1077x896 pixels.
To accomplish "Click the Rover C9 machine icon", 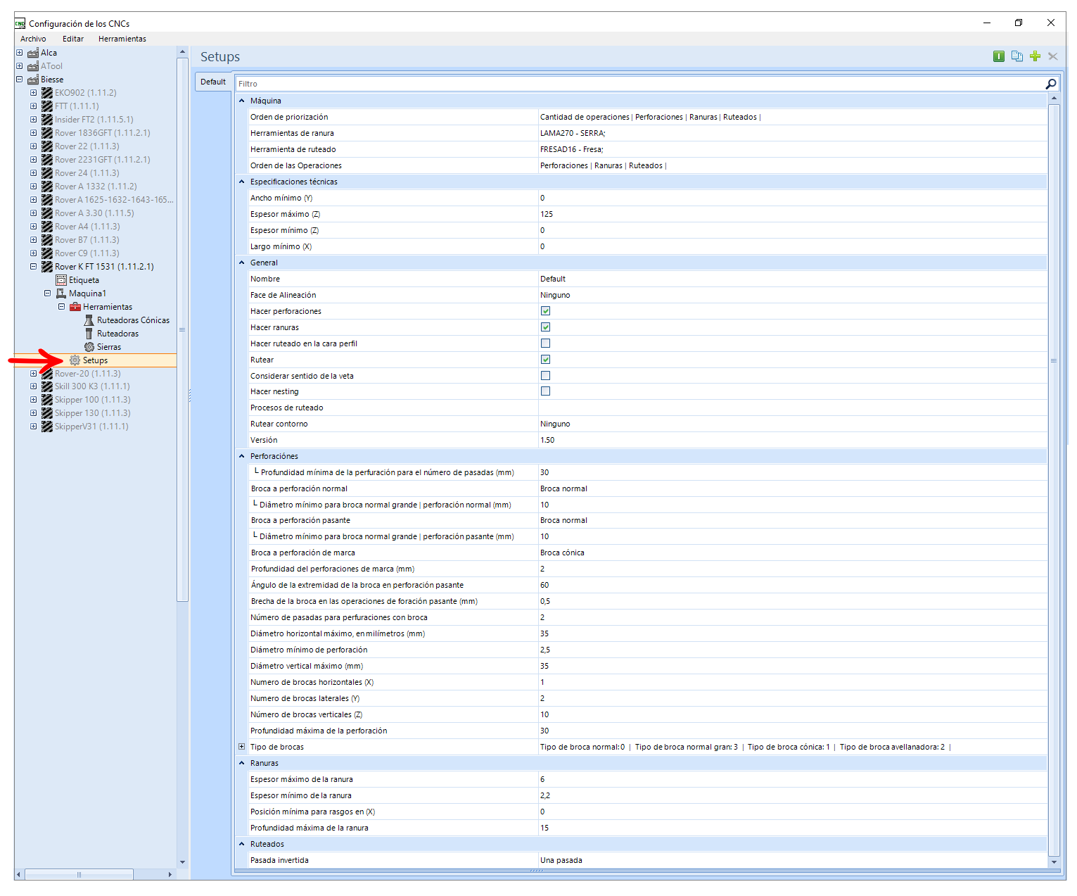I will click(x=47, y=253).
